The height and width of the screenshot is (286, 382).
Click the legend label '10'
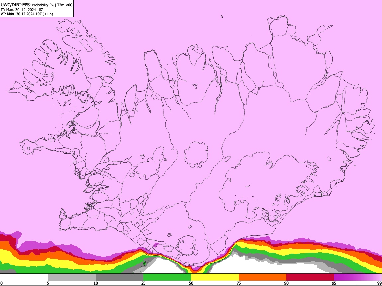(x=96, y=283)
